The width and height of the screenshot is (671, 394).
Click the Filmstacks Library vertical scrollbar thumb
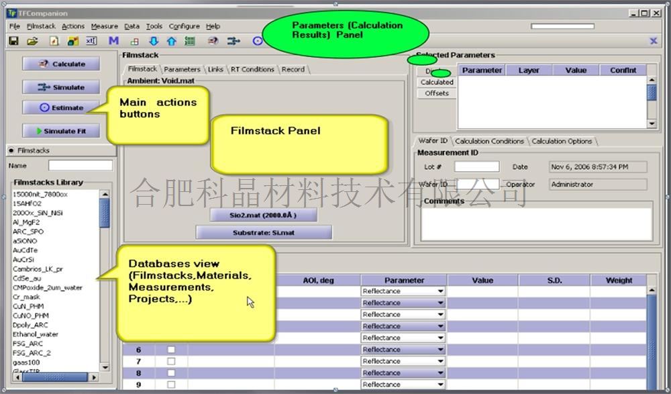pos(105,213)
